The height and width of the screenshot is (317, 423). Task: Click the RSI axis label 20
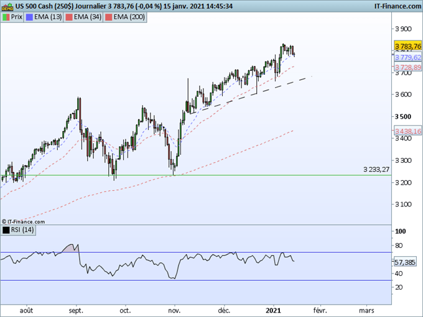pyautogui.click(x=399, y=287)
